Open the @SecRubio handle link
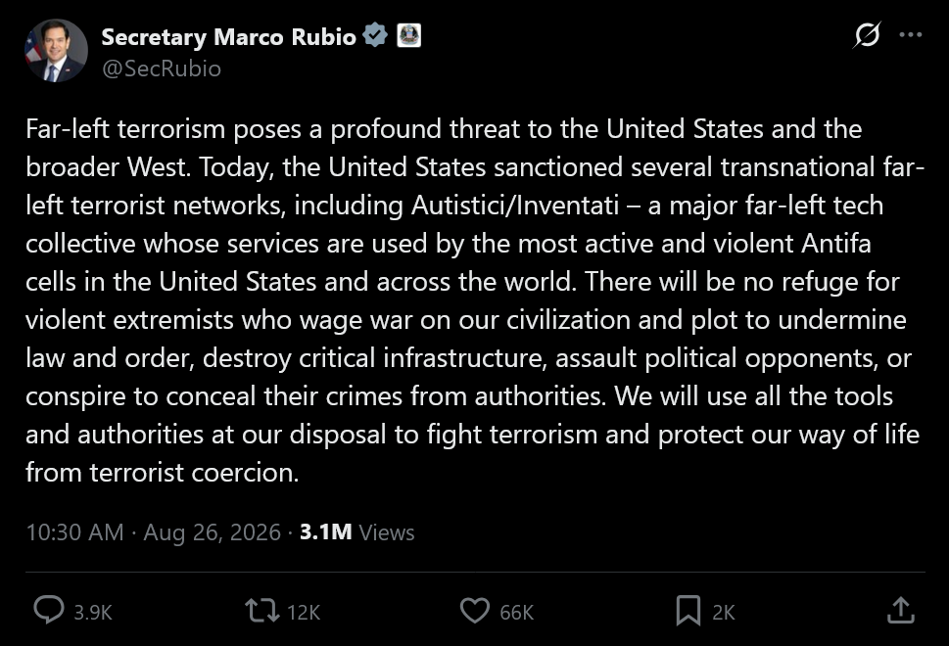 (162, 69)
